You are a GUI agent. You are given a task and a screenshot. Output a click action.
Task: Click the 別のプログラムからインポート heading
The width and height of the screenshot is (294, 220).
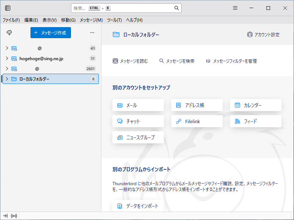tap(141, 169)
